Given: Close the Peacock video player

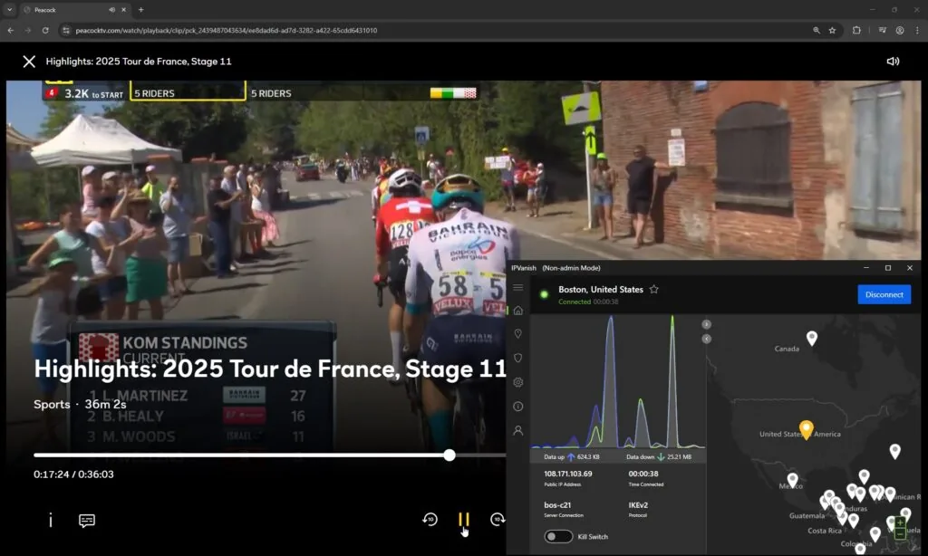Looking at the screenshot, I should (29, 62).
